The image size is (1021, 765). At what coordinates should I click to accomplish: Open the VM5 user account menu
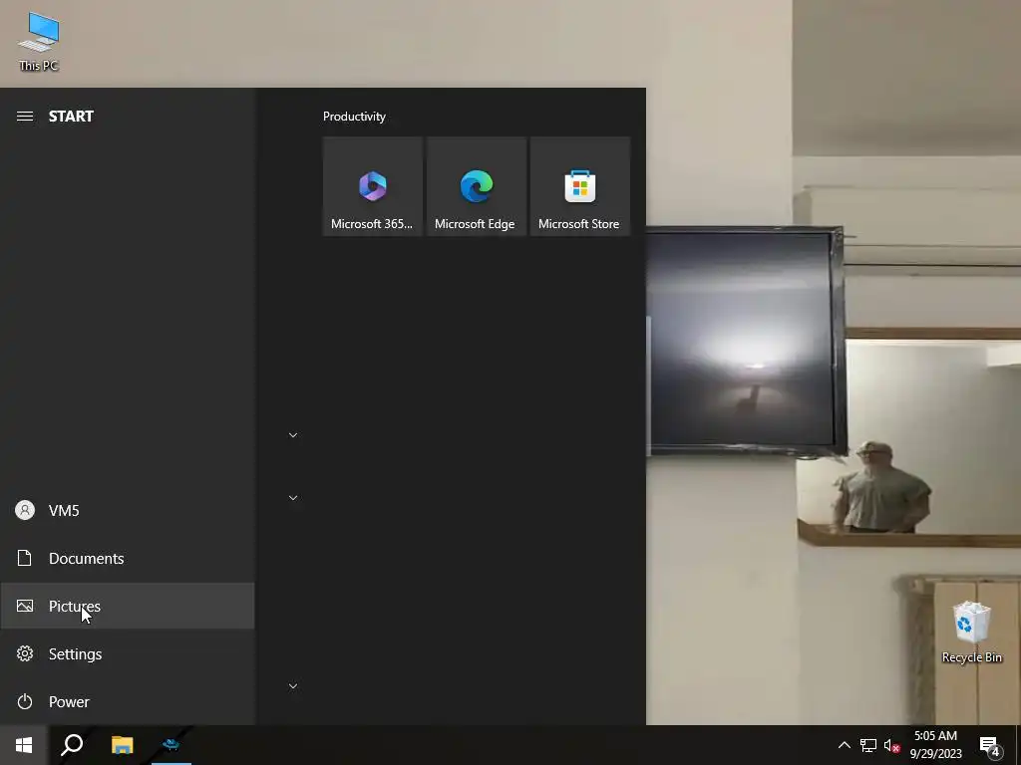(x=127, y=511)
